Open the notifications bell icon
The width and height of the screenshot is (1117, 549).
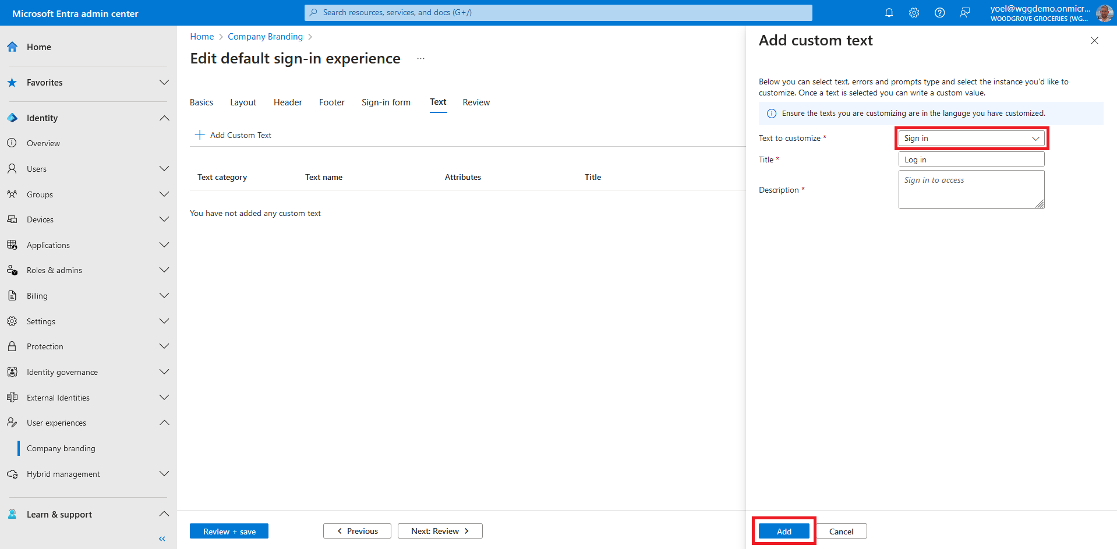click(889, 13)
